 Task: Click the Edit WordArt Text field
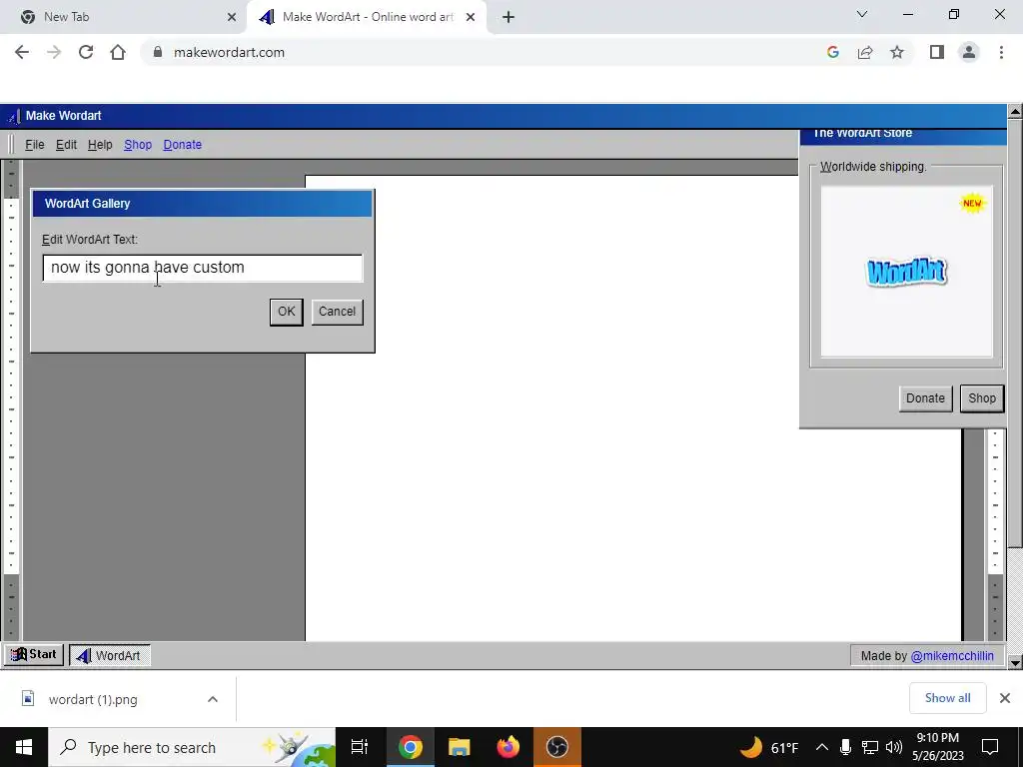click(x=202, y=268)
